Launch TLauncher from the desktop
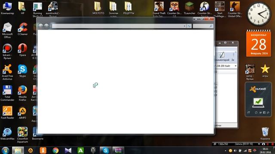 tap(189, 8)
